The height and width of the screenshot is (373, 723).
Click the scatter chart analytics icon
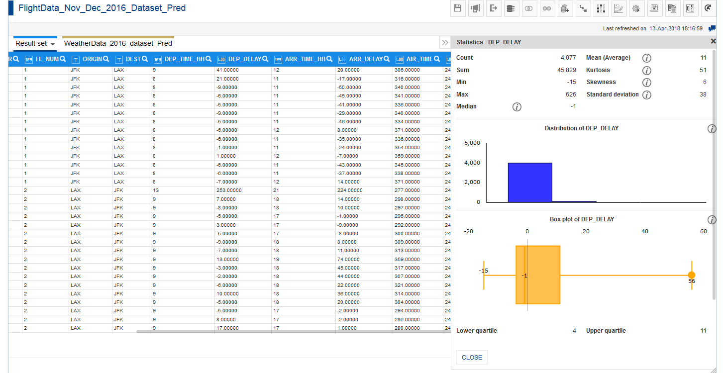pyautogui.click(x=619, y=8)
